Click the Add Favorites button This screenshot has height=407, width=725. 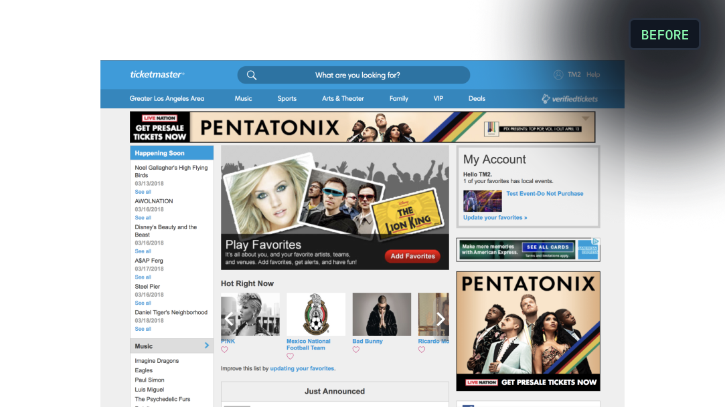412,256
